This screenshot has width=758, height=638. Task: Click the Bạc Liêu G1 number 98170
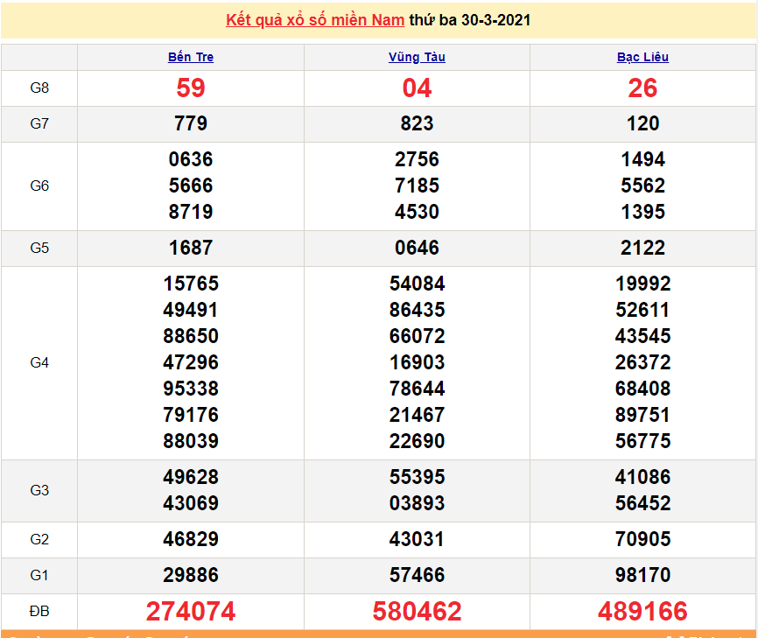click(642, 575)
